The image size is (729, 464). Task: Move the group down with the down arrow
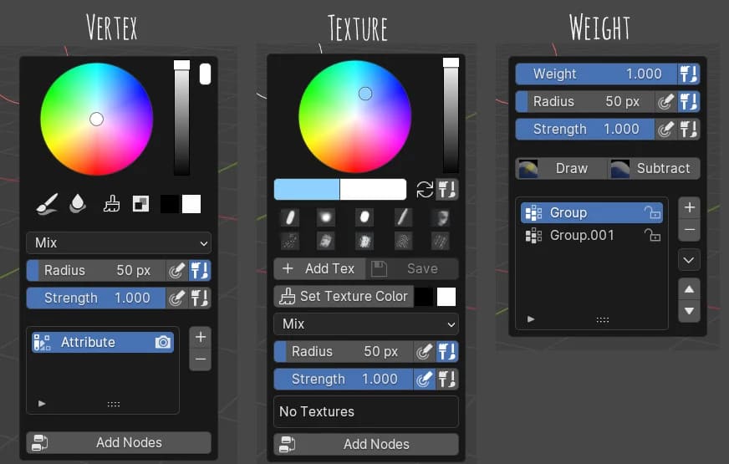[x=690, y=311]
